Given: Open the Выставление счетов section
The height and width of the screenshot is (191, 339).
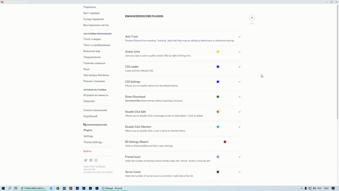Looking at the screenshot, I should click(96, 25).
